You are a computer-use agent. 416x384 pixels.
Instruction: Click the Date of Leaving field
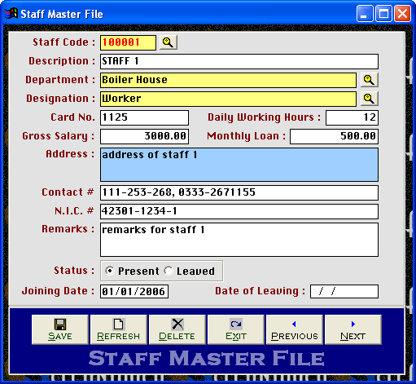point(344,292)
